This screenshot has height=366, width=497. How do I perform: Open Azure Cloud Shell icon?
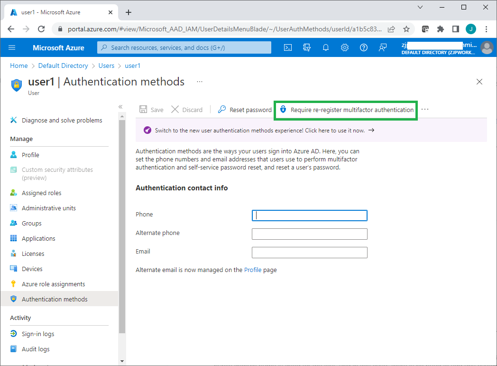click(287, 47)
